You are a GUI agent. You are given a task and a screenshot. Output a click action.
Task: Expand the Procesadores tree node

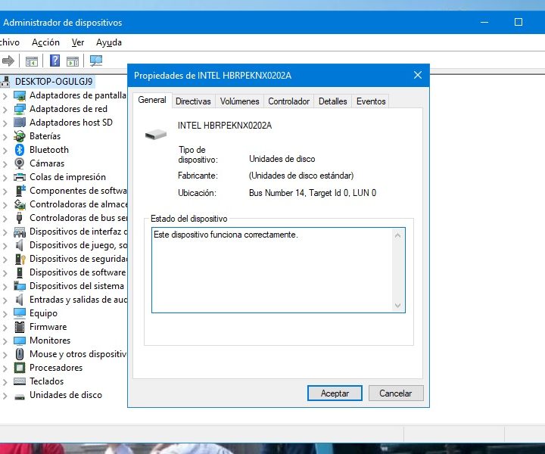[x=5, y=368]
